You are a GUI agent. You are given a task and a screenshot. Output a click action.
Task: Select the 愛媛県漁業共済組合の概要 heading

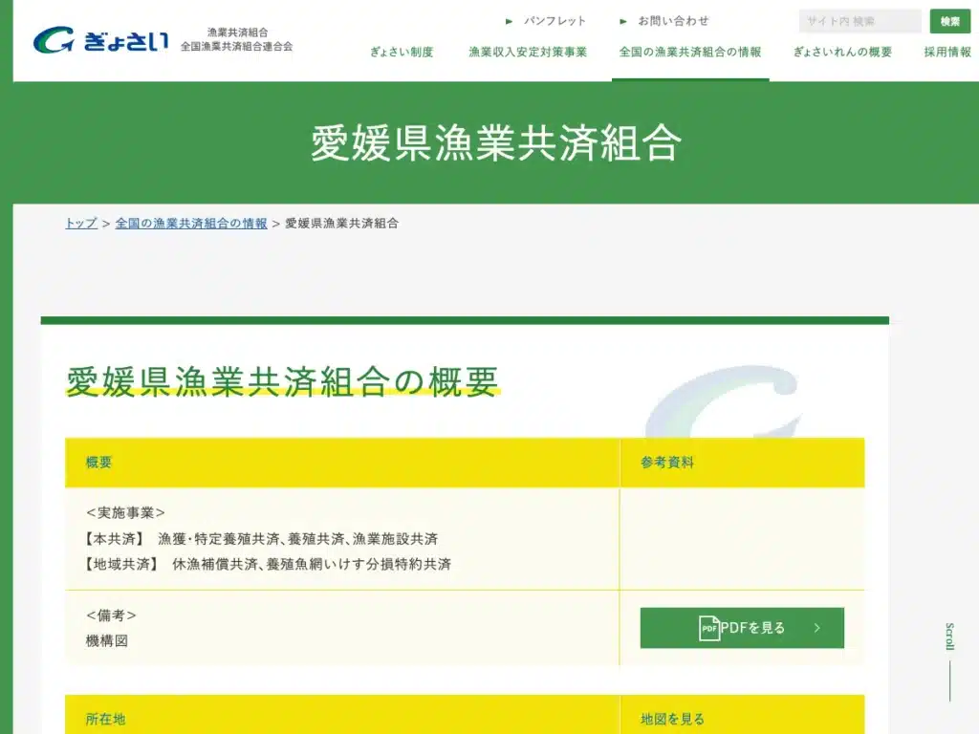(282, 381)
